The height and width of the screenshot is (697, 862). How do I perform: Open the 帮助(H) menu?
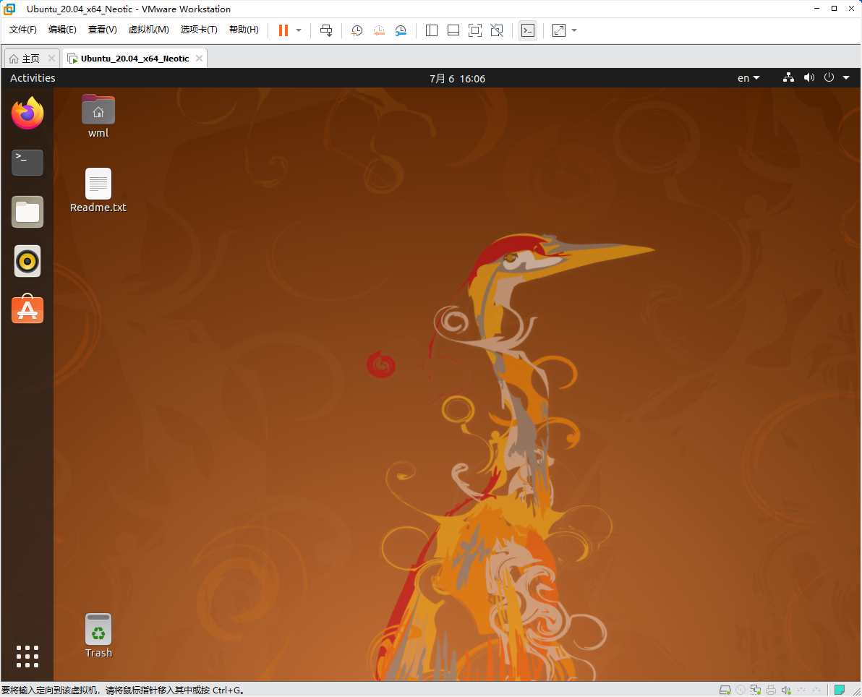click(244, 30)
